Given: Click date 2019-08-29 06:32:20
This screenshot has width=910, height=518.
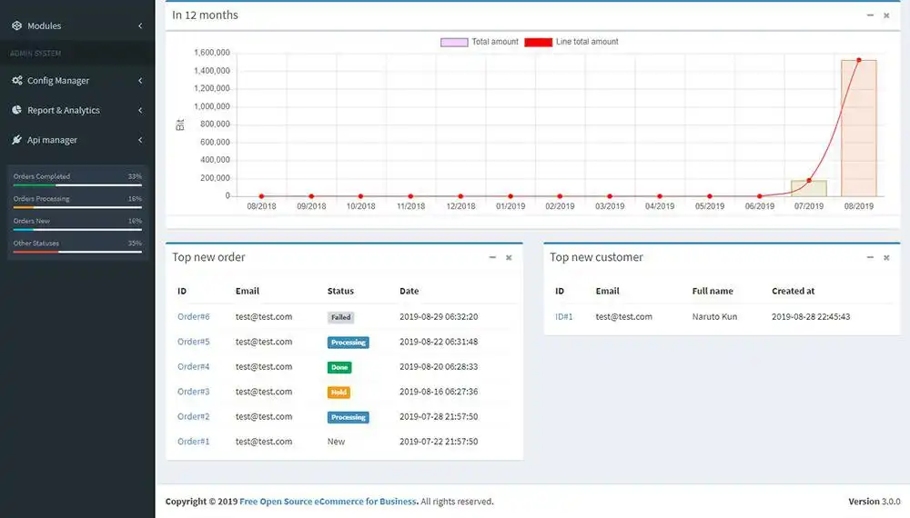Looking at the screenshot, I should click(x=439, y=317).
